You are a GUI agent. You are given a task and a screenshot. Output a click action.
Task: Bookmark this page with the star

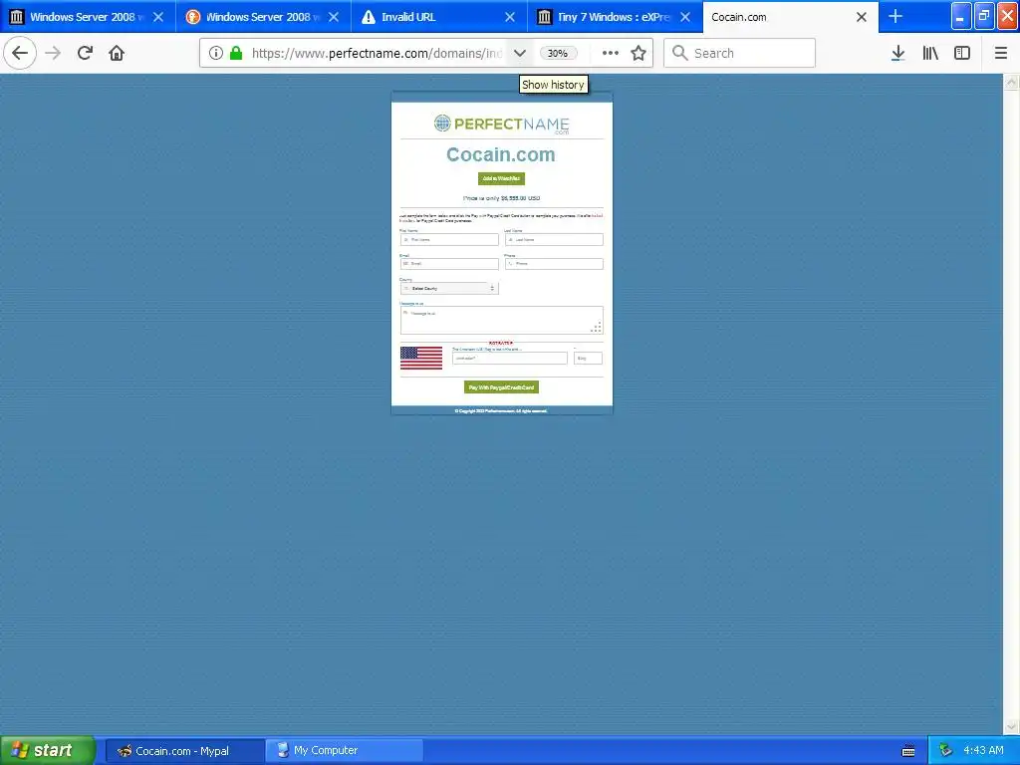coord(638,54)
